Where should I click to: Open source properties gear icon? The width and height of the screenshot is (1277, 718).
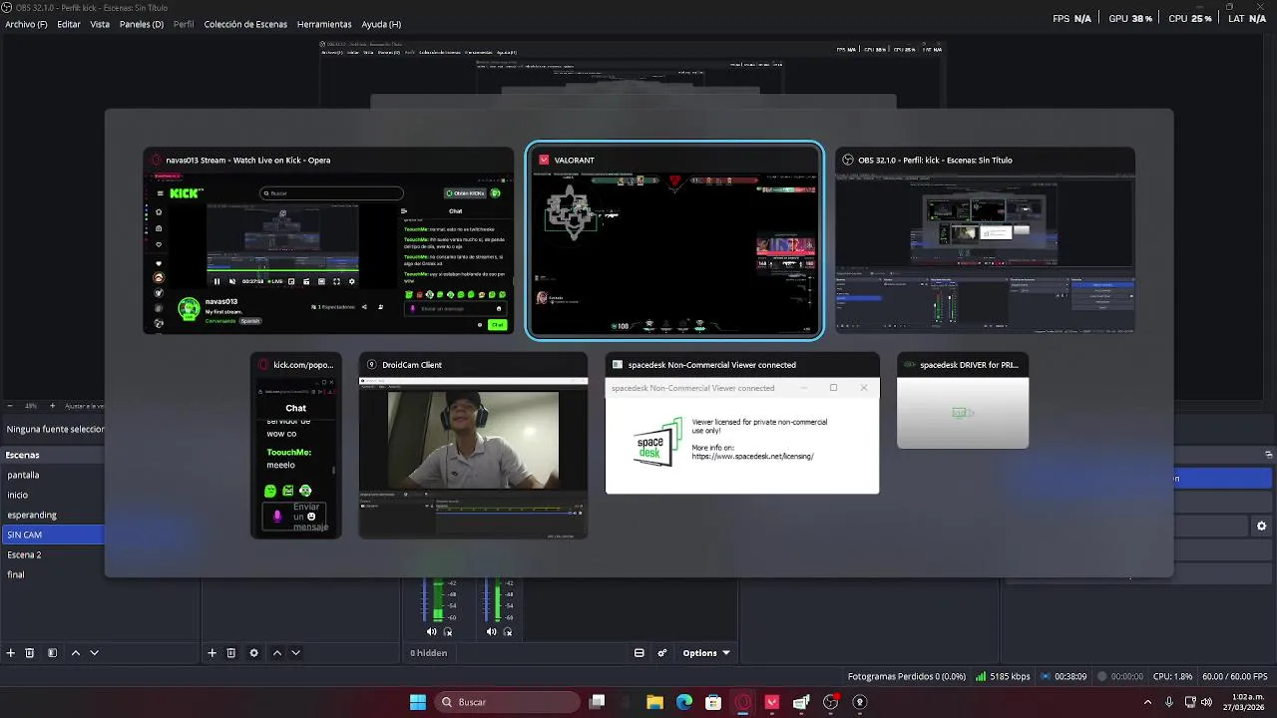pos(253,653)
